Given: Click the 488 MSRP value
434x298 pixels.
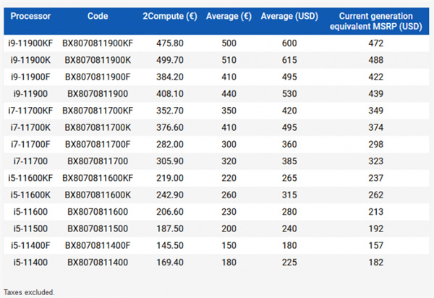Looking at the screenshot, I should coord(375,61).
